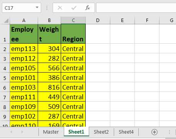This screenshot has width=176, height=139.
Task: Select column G header
Action: [x=168, y=20]
